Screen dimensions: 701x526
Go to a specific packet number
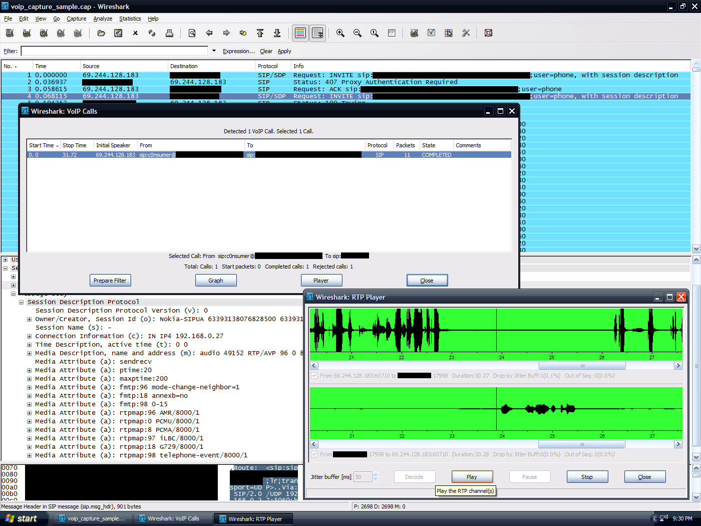[x=243, y=33]
